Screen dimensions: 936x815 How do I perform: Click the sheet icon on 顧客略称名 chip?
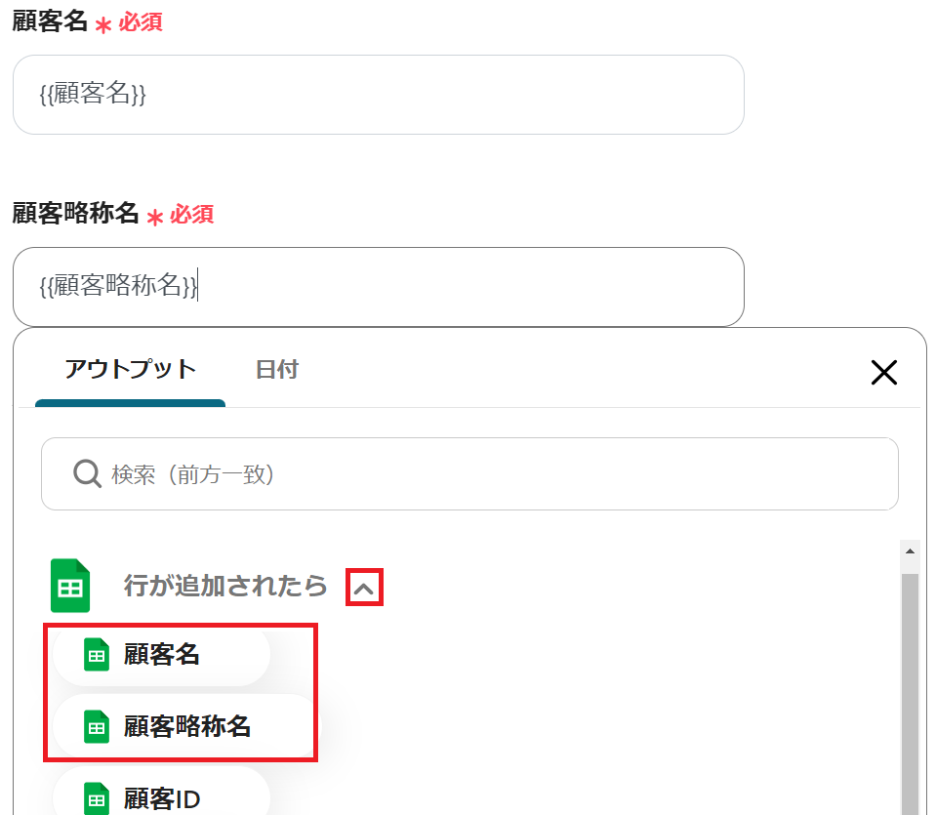click(97, 726)
